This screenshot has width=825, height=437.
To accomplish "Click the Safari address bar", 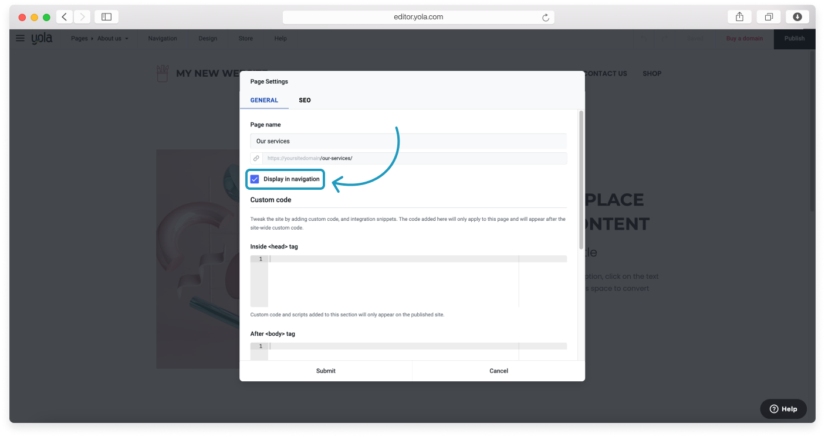I will 418,17.
